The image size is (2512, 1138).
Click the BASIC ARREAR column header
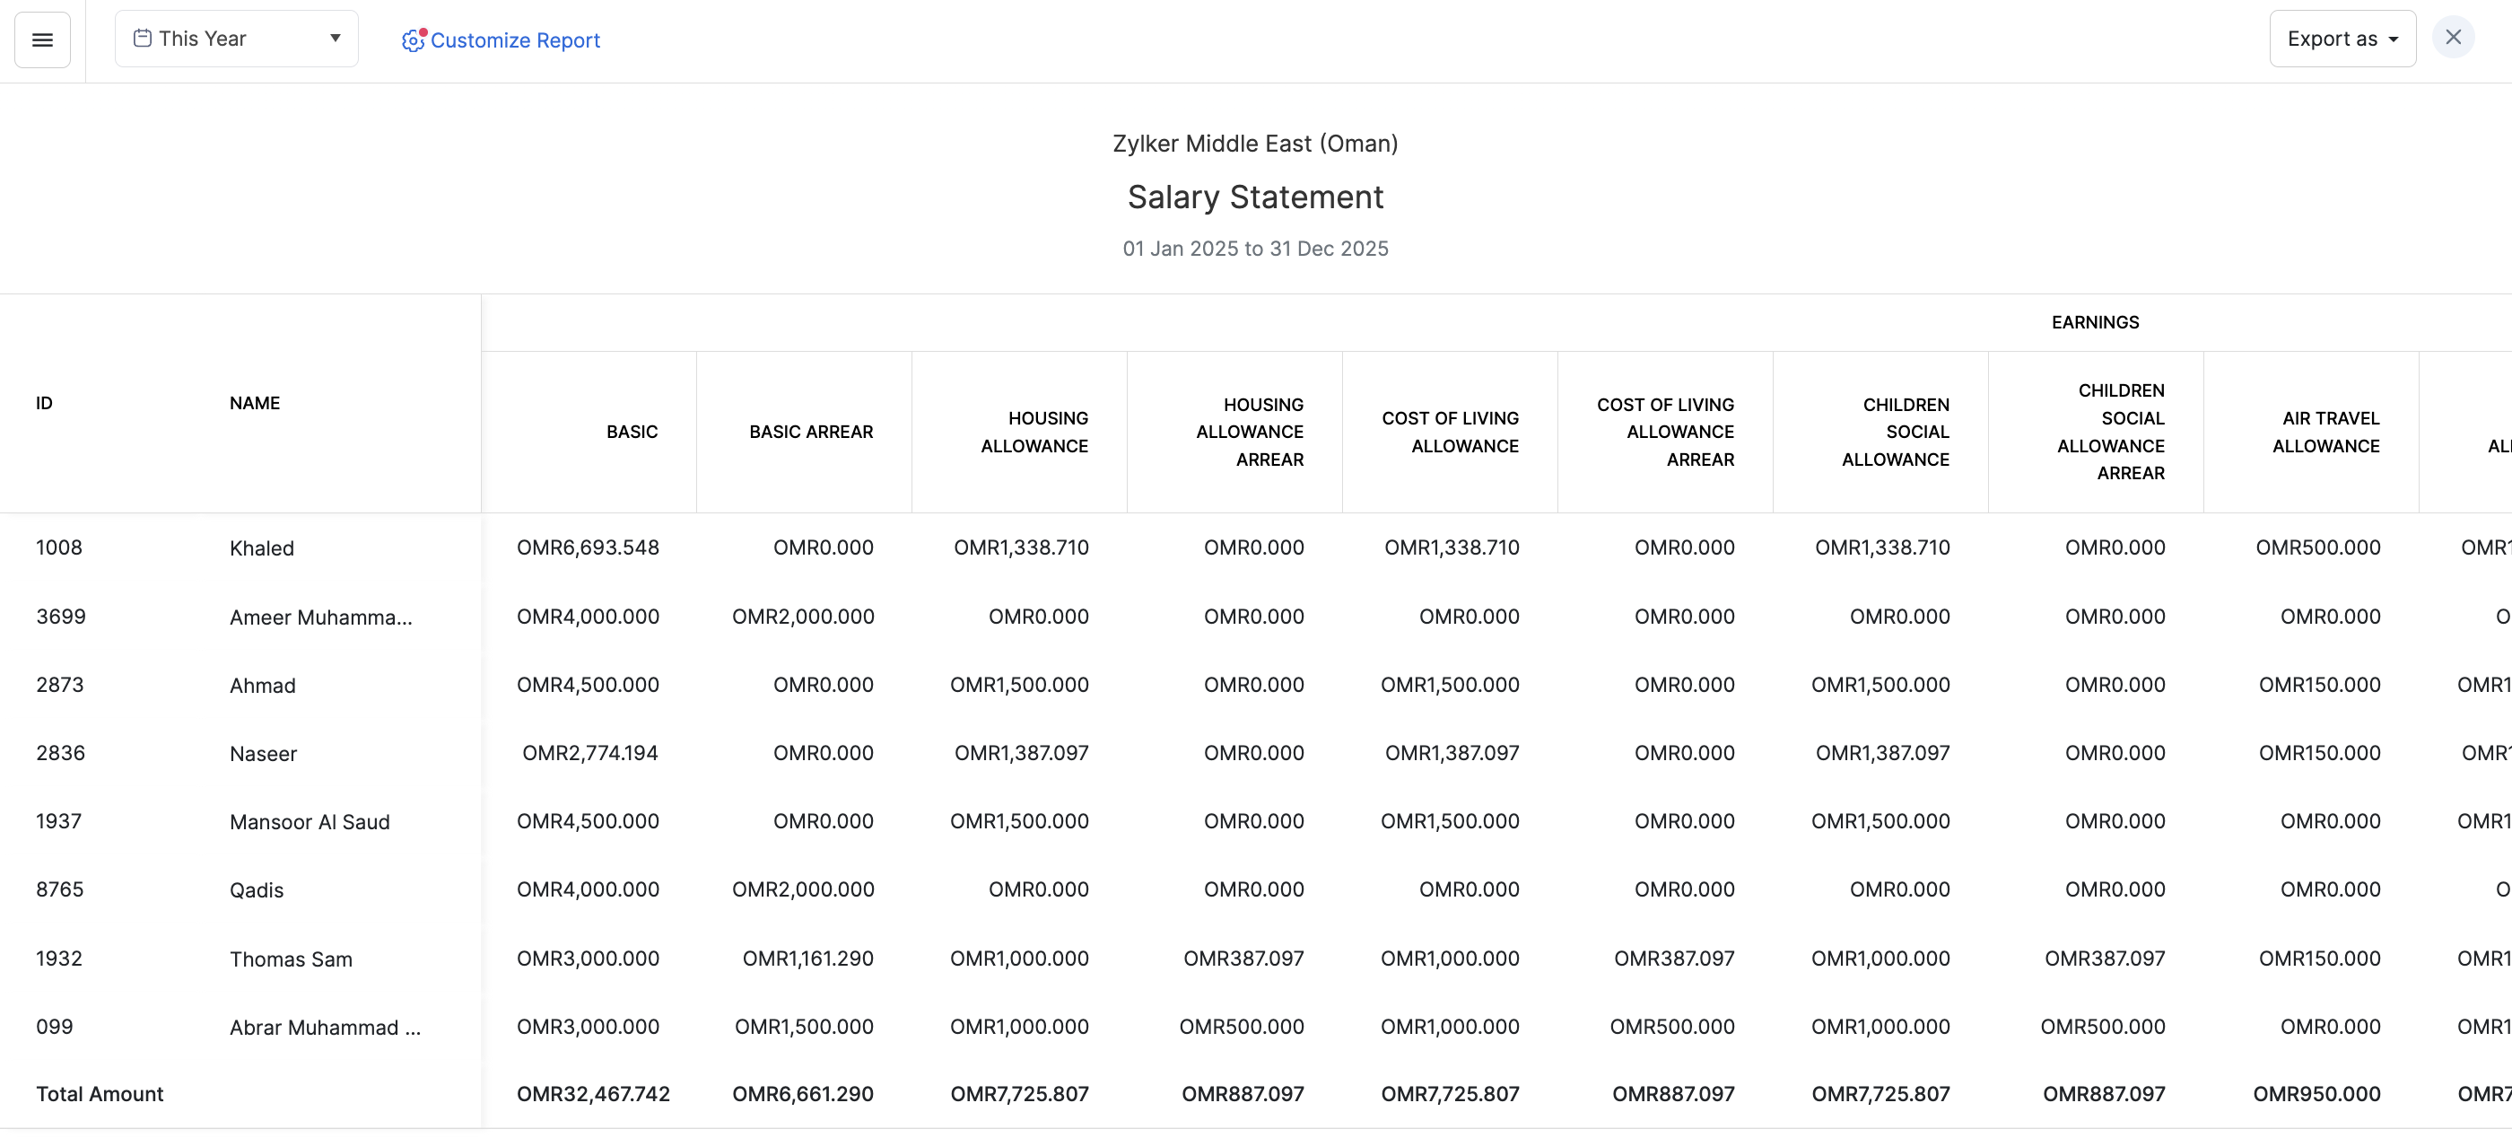click(x=810, y=431)
